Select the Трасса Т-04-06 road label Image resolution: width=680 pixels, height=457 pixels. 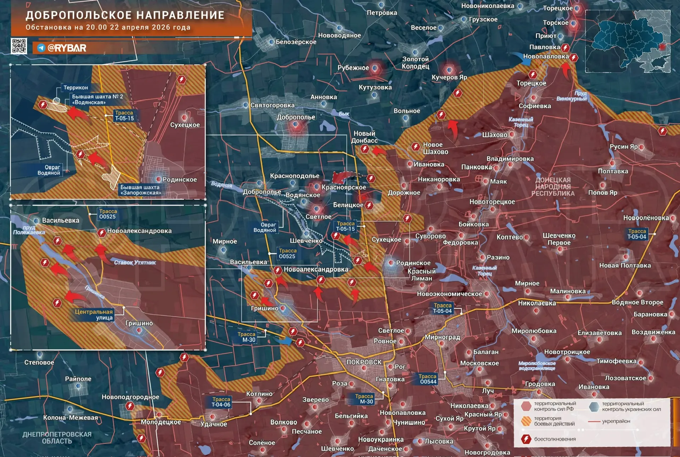coord(221,402)
